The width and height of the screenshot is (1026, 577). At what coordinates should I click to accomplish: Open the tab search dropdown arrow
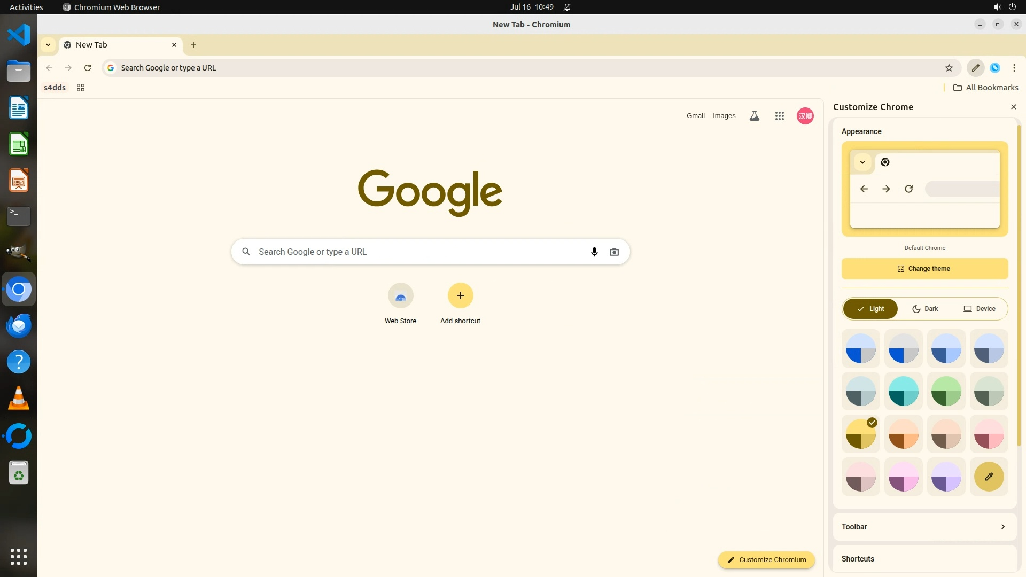[x=48, y=45]
